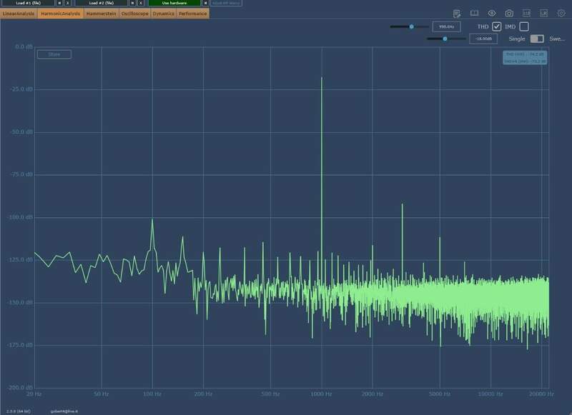Screen dimensions: 572x415
Task: Click the X button beside Load #1
Action: pos(68,3)
